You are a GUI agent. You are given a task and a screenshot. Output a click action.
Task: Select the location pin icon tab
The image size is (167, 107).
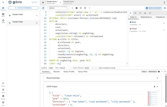[x=140, y=13]
